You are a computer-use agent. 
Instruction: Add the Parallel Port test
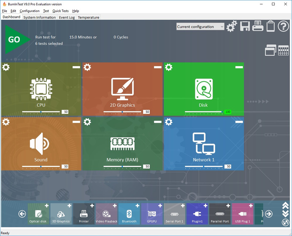pos(228,206)
